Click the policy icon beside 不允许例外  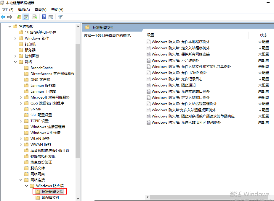[x=148, y=61]
